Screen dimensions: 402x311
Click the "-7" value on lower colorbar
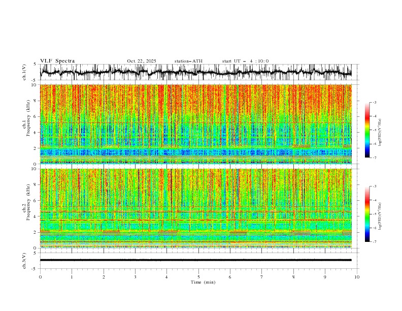pyautogui.click(x=375, y=242)
